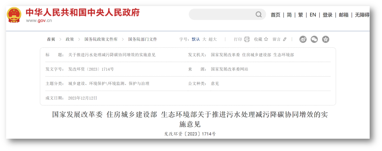The image size is (382, 151).
Task: Focus the site search input field
Action: click(x=221, y=14)
